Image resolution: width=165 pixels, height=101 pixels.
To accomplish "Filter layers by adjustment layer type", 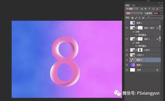I will click(145, 9).
